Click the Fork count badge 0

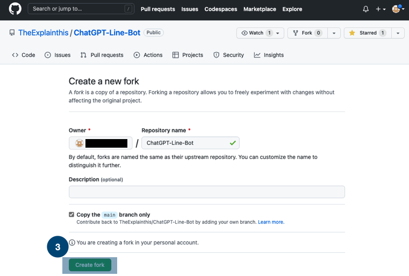click(x=318, y=33)
